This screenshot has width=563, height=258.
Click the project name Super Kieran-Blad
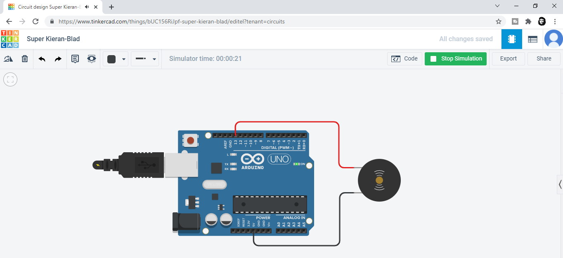point(53,39)
